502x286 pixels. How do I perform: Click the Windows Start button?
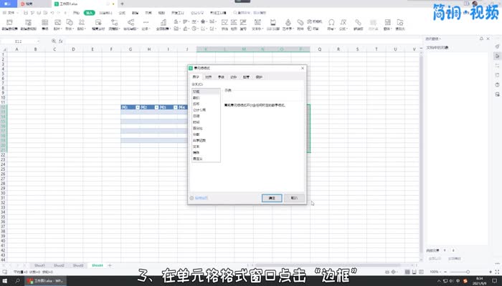pyautogui.click(x=4, y=281)
